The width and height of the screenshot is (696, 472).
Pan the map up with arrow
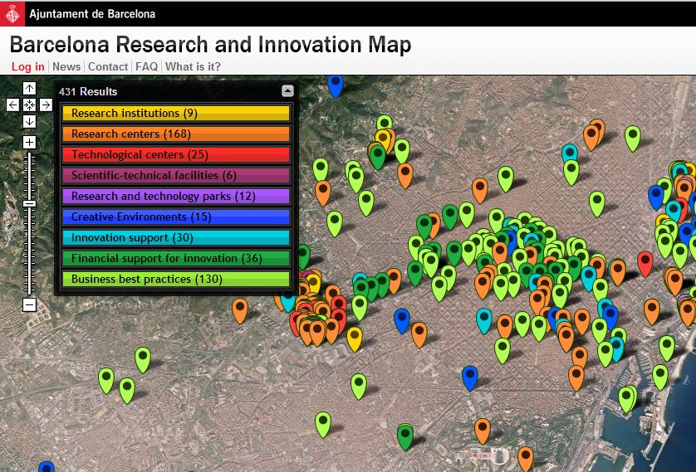[x=29, y=89]
